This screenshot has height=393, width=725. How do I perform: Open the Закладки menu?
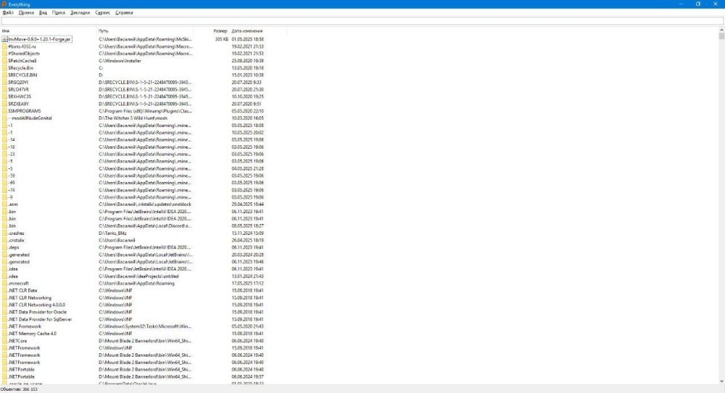pyautogui.click(x=80, y=13)
